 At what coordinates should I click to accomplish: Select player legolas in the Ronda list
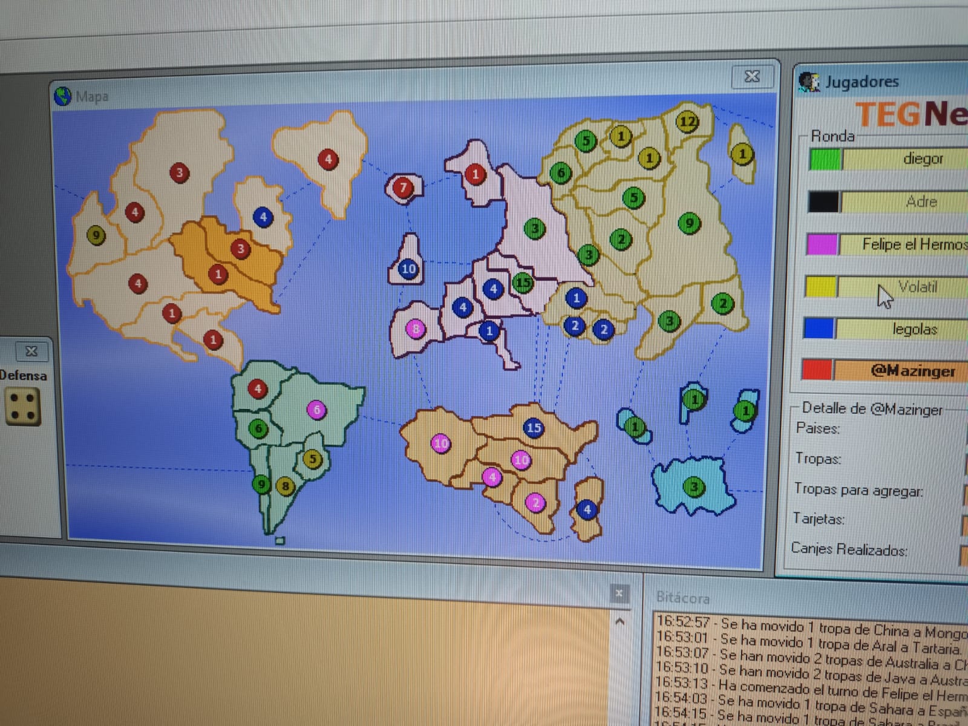tap(914, 329)
